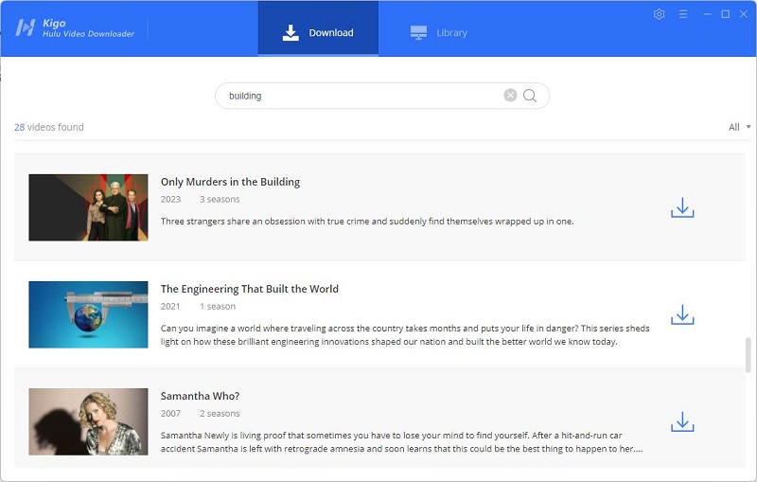Select the Only Murders in the Building title
This screenshot has width=757, height=482.
pos(230,182)
